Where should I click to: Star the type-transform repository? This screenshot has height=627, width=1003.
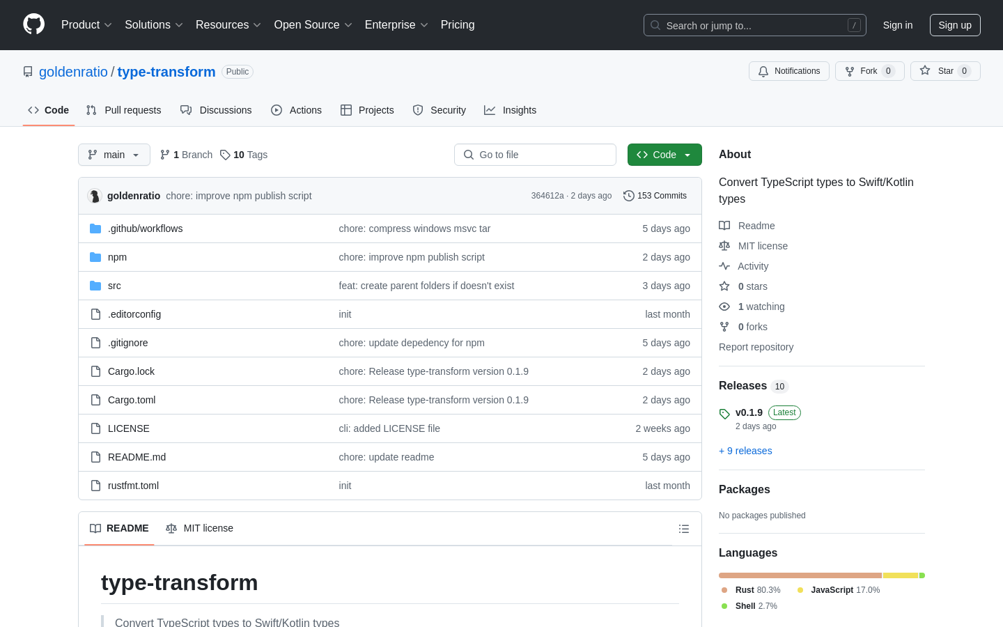coord(945,71)
